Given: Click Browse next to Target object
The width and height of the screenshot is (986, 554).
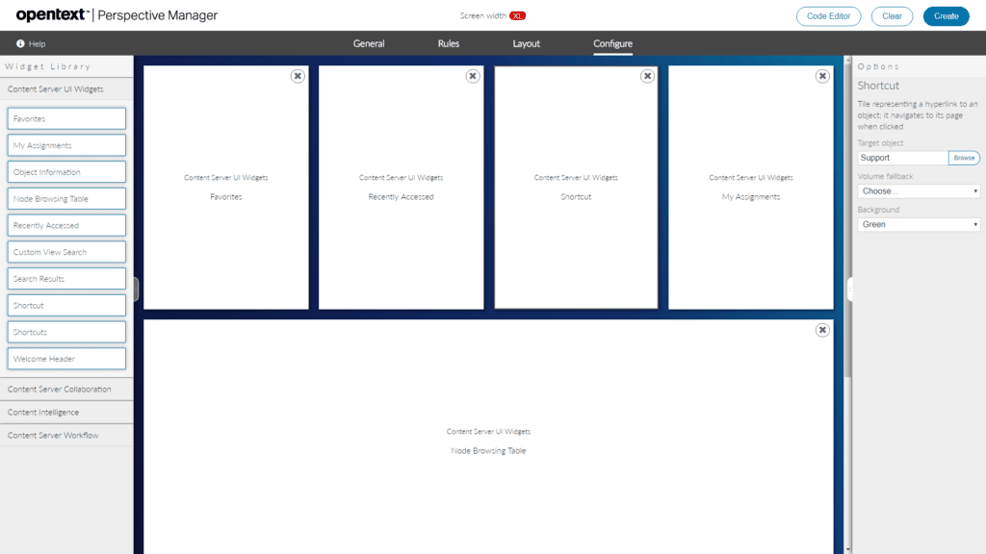Looking at the screenshot, I should [964, 158].
